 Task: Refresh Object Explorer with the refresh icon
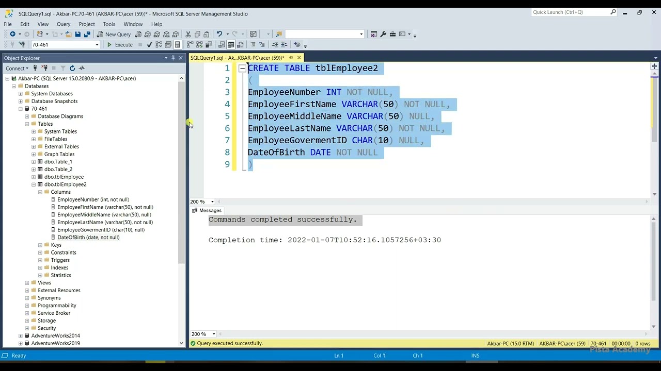pos(72,68)
